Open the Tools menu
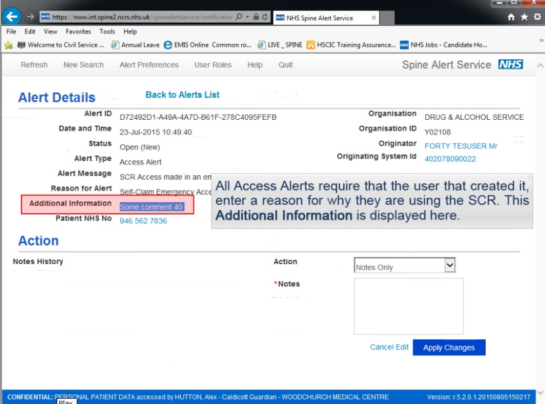545x404 pixels. pos(107,31)
